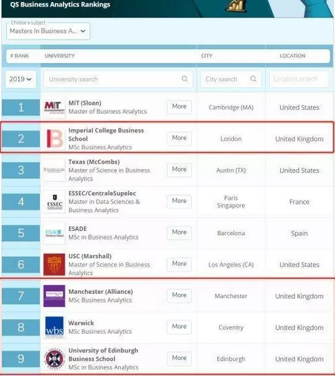Viewport: 335px width, 376px height.
Task: Click the # RANK column header
Action: coord(20,56)
